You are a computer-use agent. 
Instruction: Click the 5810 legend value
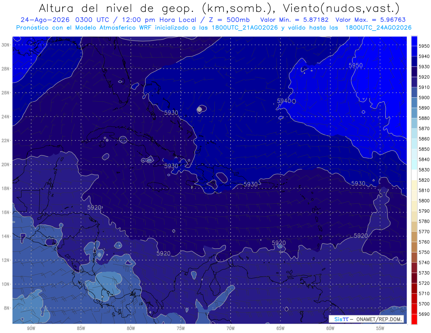click(x=424, y=190)
